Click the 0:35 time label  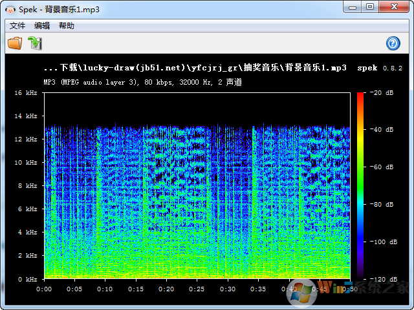[x=258, y=289]
